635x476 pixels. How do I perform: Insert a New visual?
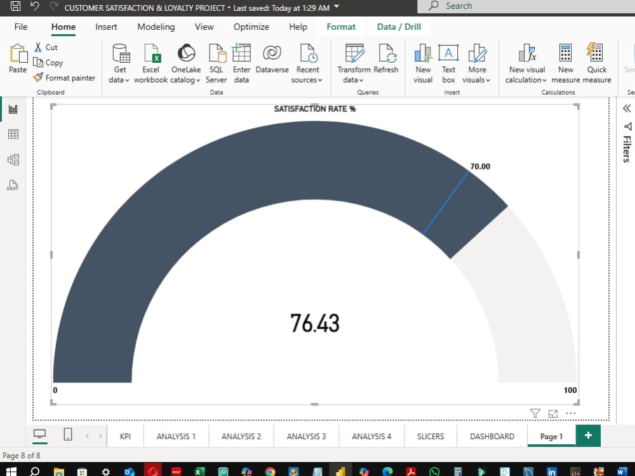click(x=423, y=63)
